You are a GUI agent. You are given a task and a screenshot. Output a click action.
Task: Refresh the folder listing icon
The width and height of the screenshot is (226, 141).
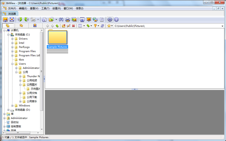[102, 26]
